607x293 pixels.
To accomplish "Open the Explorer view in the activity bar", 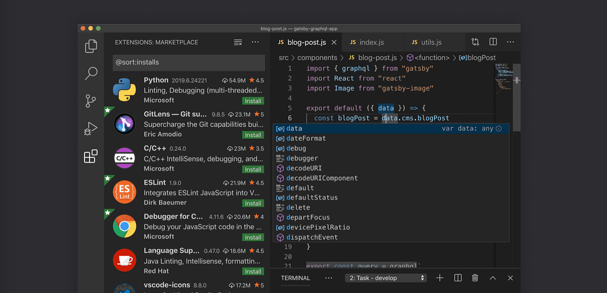I will click(91, 45).
